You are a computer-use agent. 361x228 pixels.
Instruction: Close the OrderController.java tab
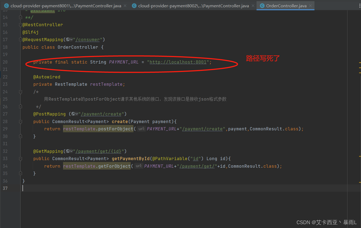(310, 6)
